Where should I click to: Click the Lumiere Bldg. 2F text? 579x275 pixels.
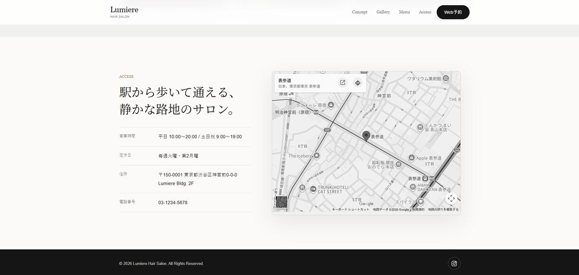click(176, 183)
